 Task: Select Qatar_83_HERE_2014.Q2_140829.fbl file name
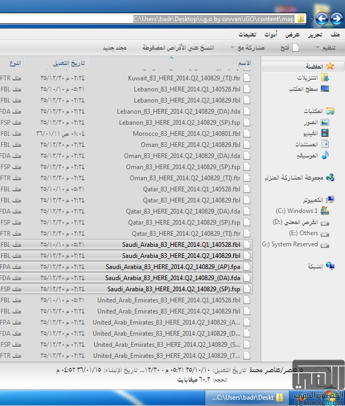click(x=192, y=200)
